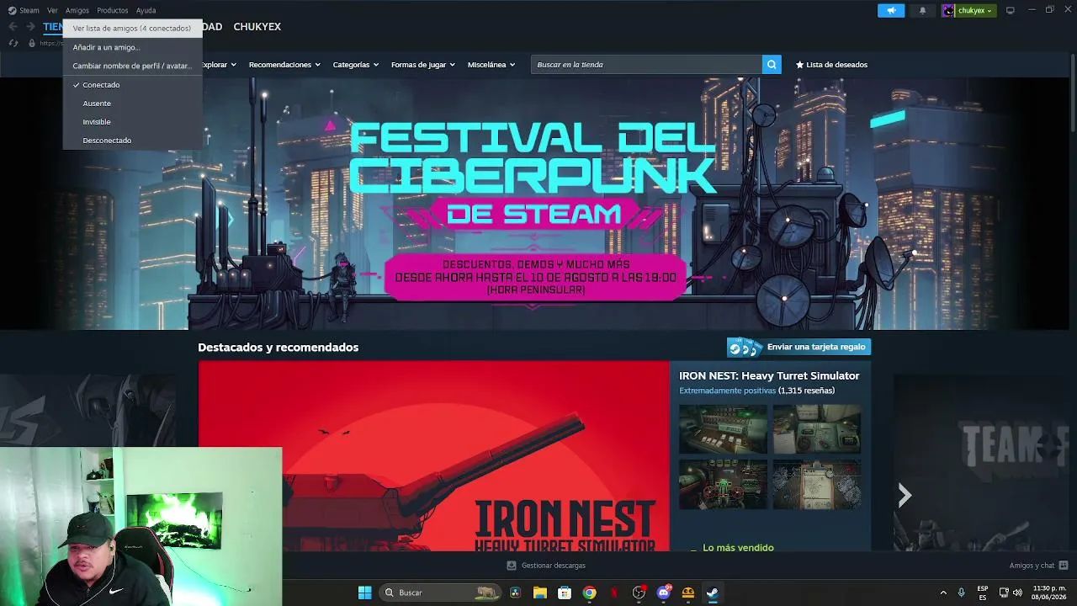Click the Steam icon in the taskbar
1077x606 pixels.
tap(712, 593)
